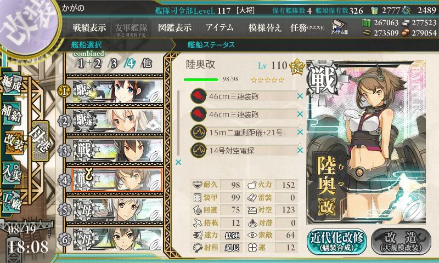Image resolution: width=439 pixels, height=263 pixels.
Task: Open 任務(クエスト) menu item
Action: [307, 27]
